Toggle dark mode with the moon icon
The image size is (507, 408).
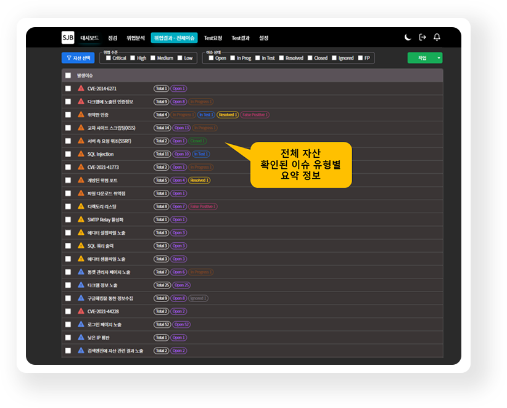(x=408, y=38)
